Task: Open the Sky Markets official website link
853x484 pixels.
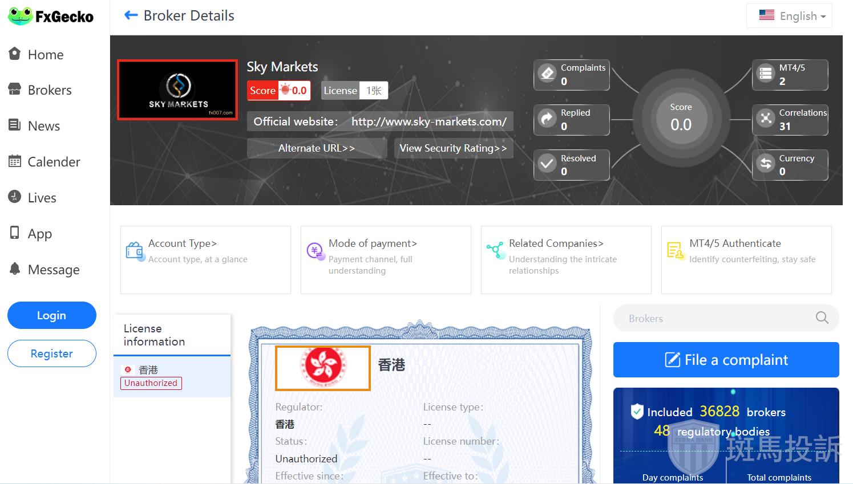Action: 428,121
